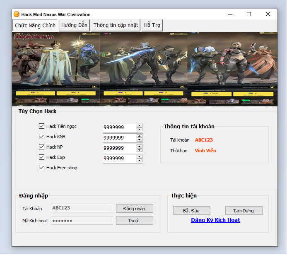This screenshot has height=255, width=287.
Task: Focus the Hack NP number field
Action: [x=120, y=148]
